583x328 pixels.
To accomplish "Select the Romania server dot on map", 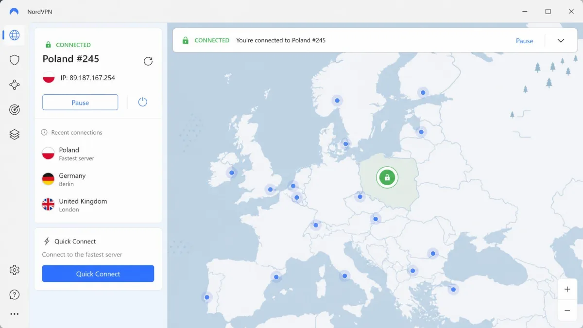I will pos(432,253).
